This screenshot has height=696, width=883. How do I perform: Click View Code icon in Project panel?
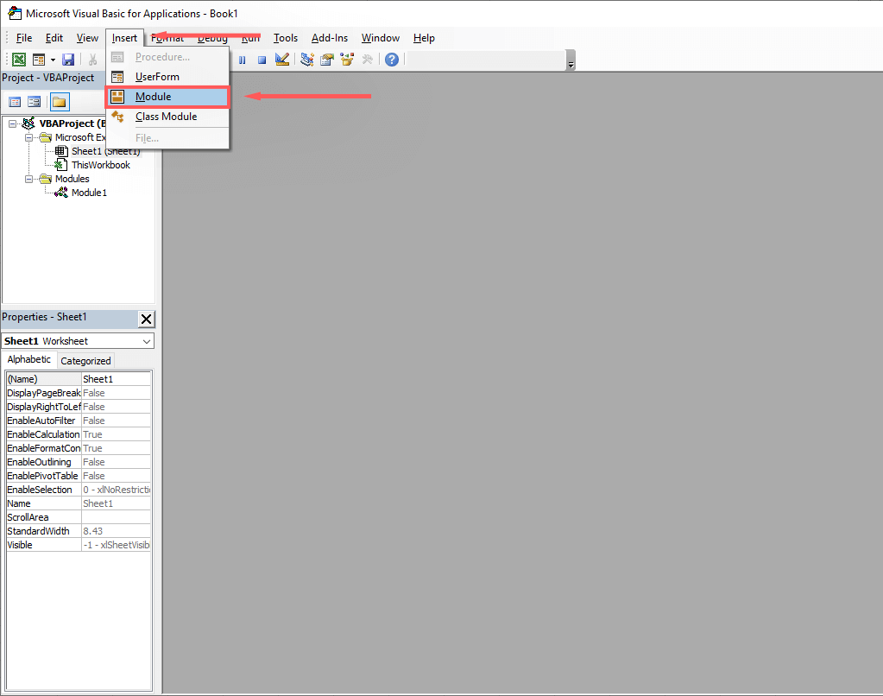[x=16, y=102]
